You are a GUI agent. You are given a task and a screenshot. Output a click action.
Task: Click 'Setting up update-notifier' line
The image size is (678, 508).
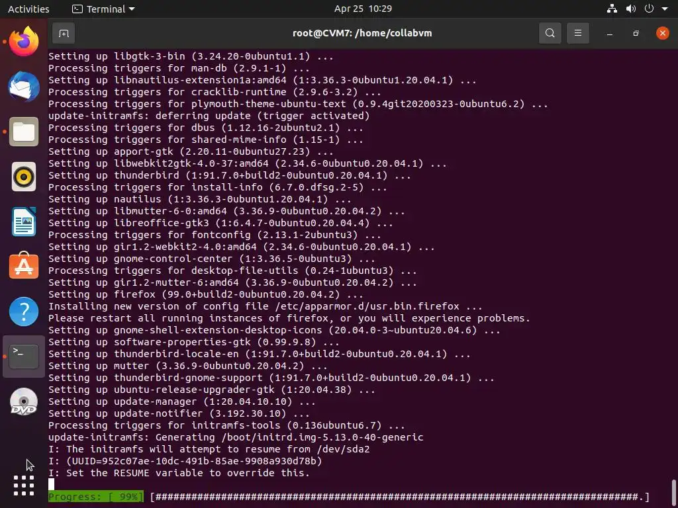[179, 413]
